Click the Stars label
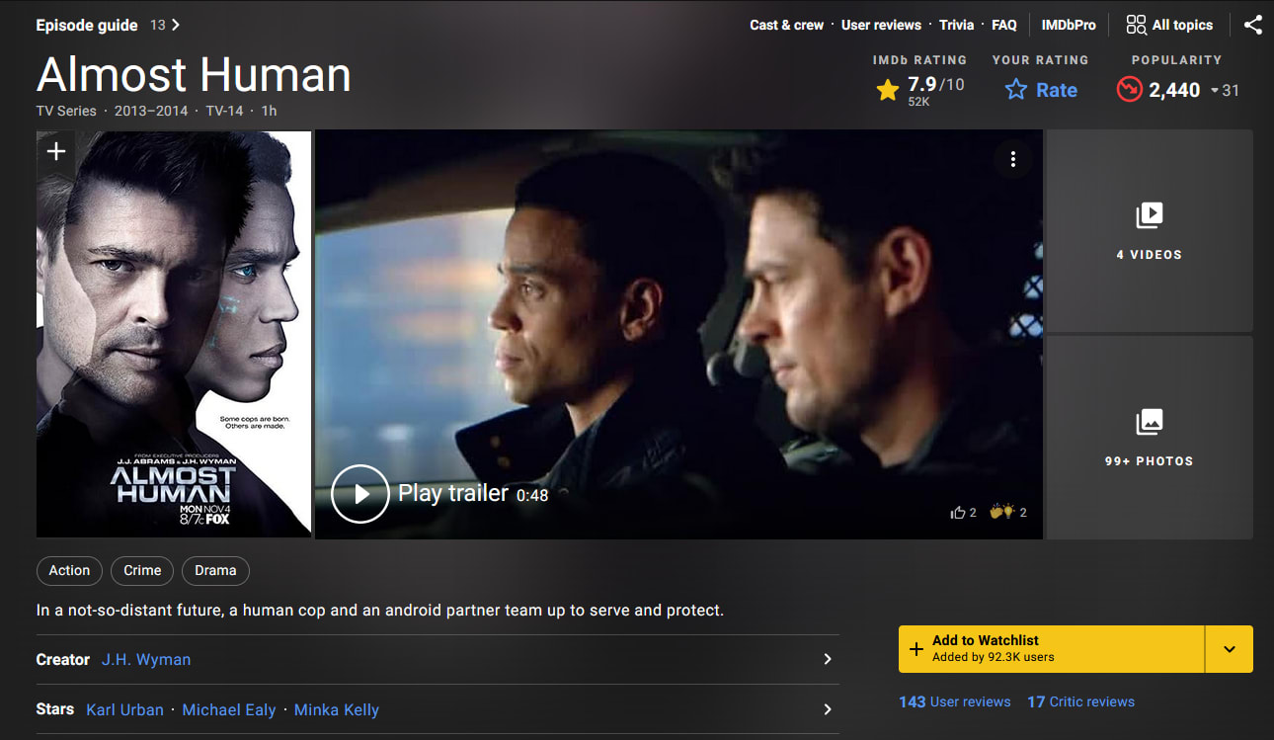The width and height of the screenshot is (1274, 740). pos(55,709)
